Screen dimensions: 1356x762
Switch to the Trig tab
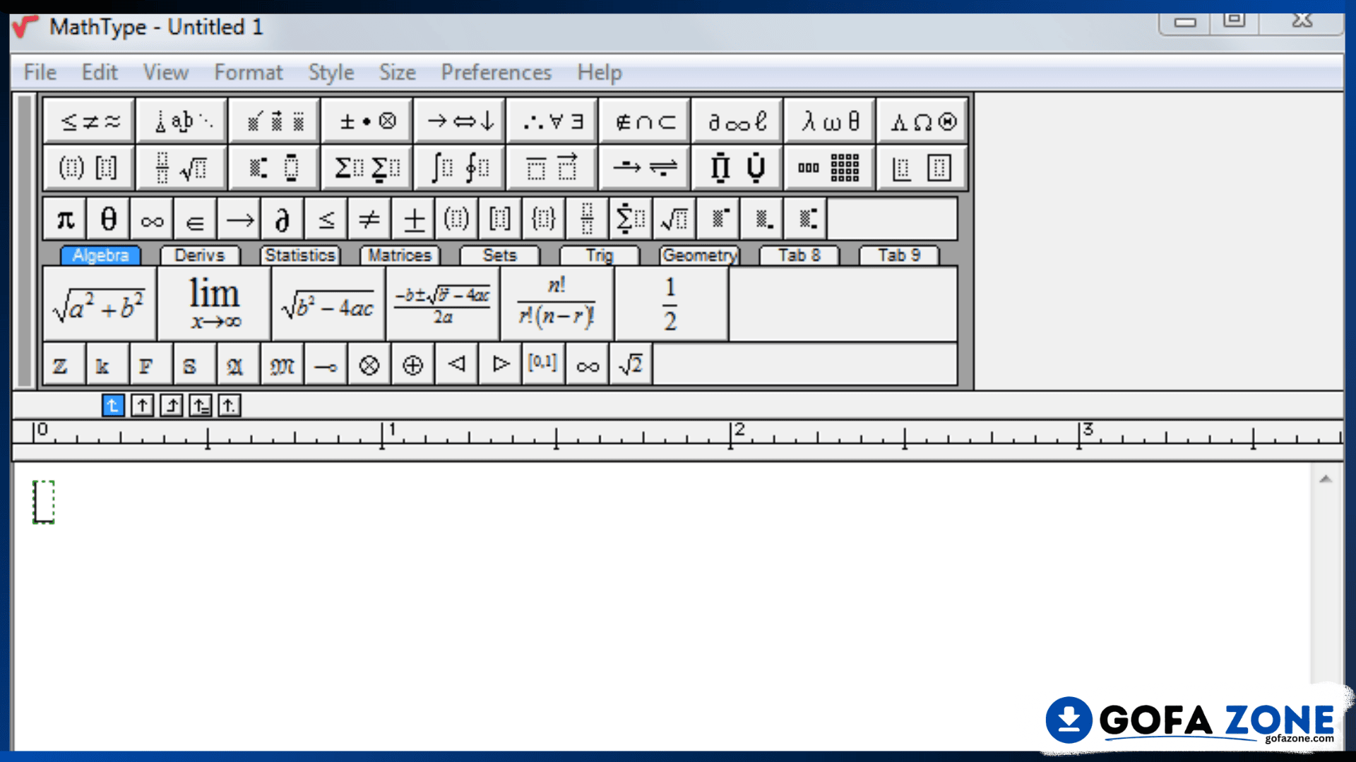pos(600,255)
